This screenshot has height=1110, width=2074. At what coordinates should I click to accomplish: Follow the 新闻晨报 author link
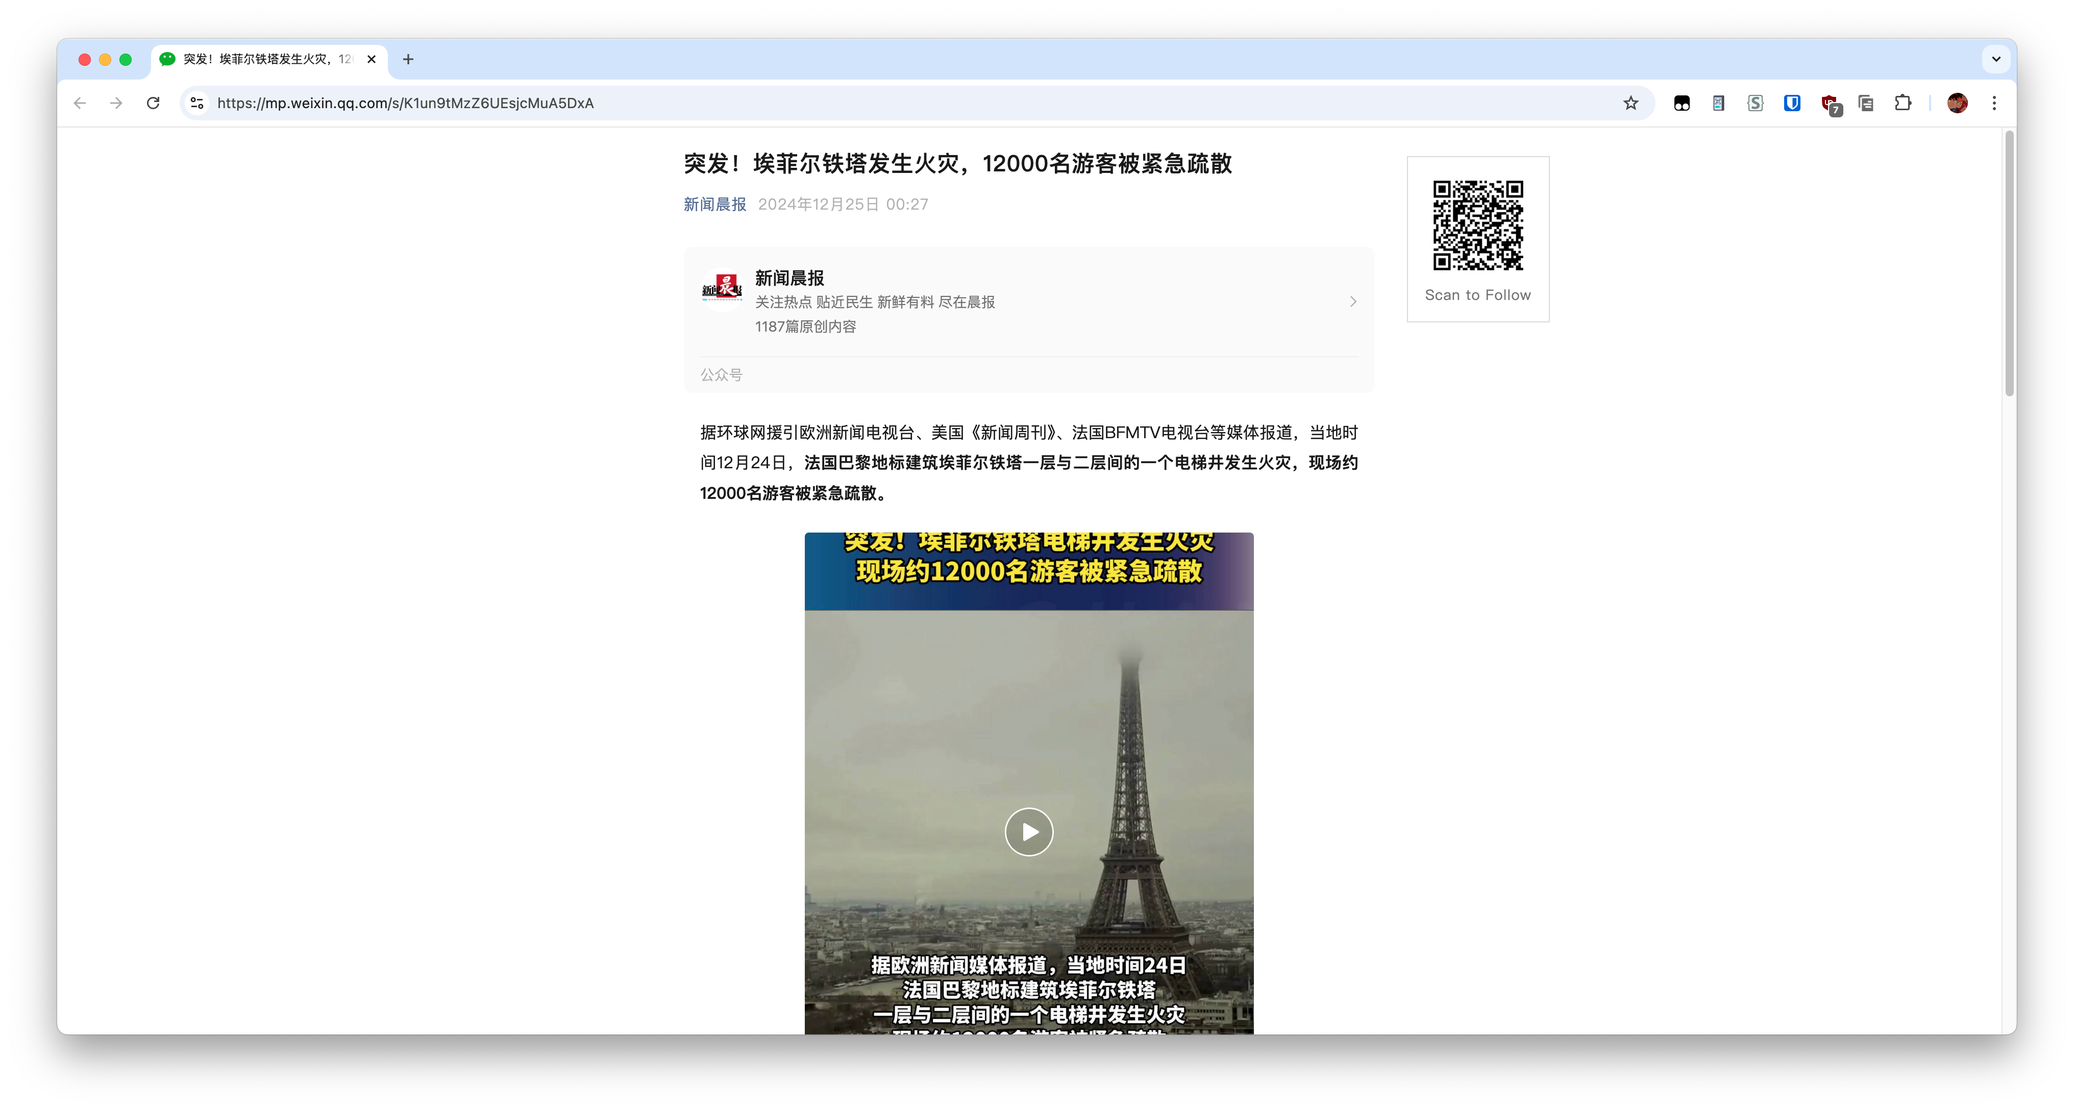point(714,205)
